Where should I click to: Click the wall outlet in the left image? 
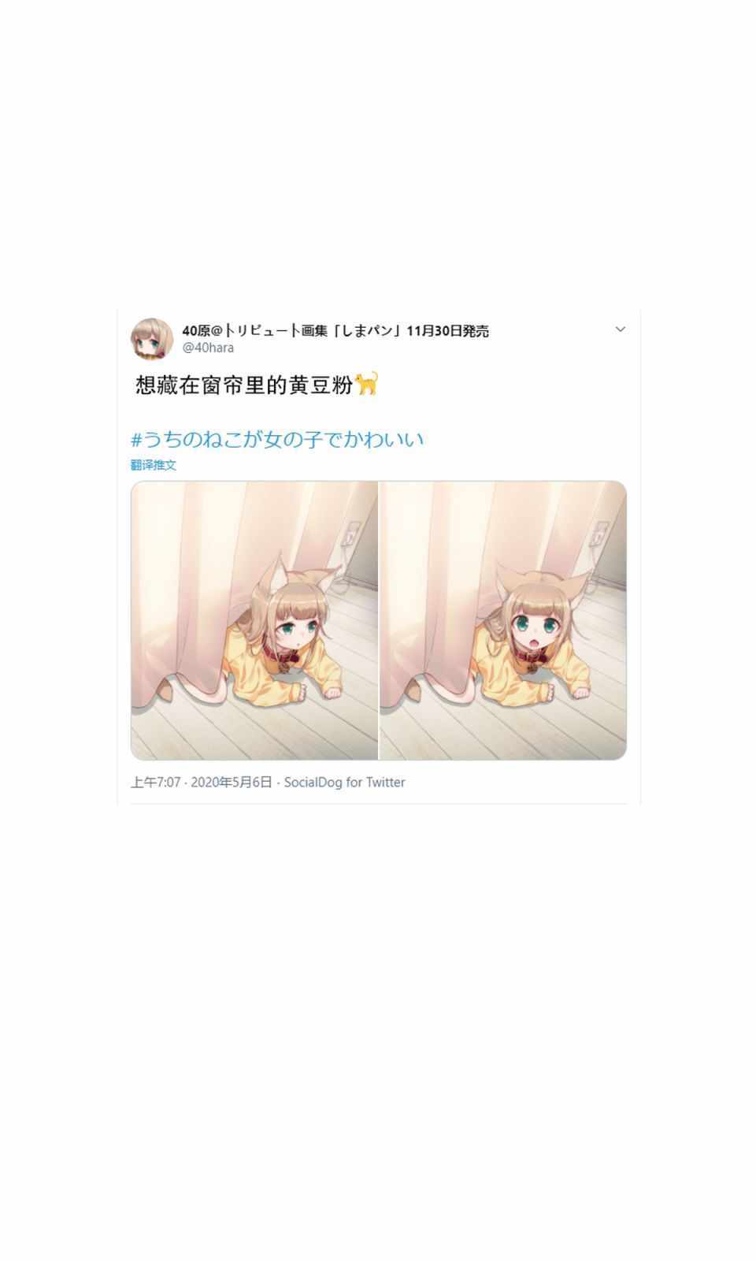[350, 533]
